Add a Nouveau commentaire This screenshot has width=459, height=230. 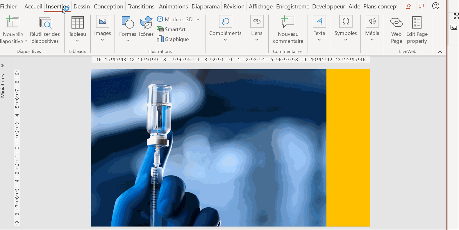click(288, 29)
